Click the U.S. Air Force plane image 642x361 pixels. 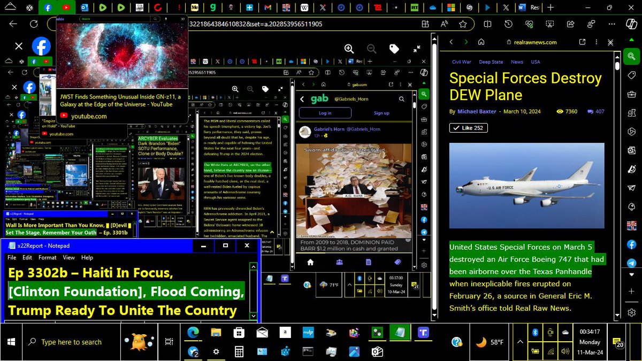click(527, 186)
